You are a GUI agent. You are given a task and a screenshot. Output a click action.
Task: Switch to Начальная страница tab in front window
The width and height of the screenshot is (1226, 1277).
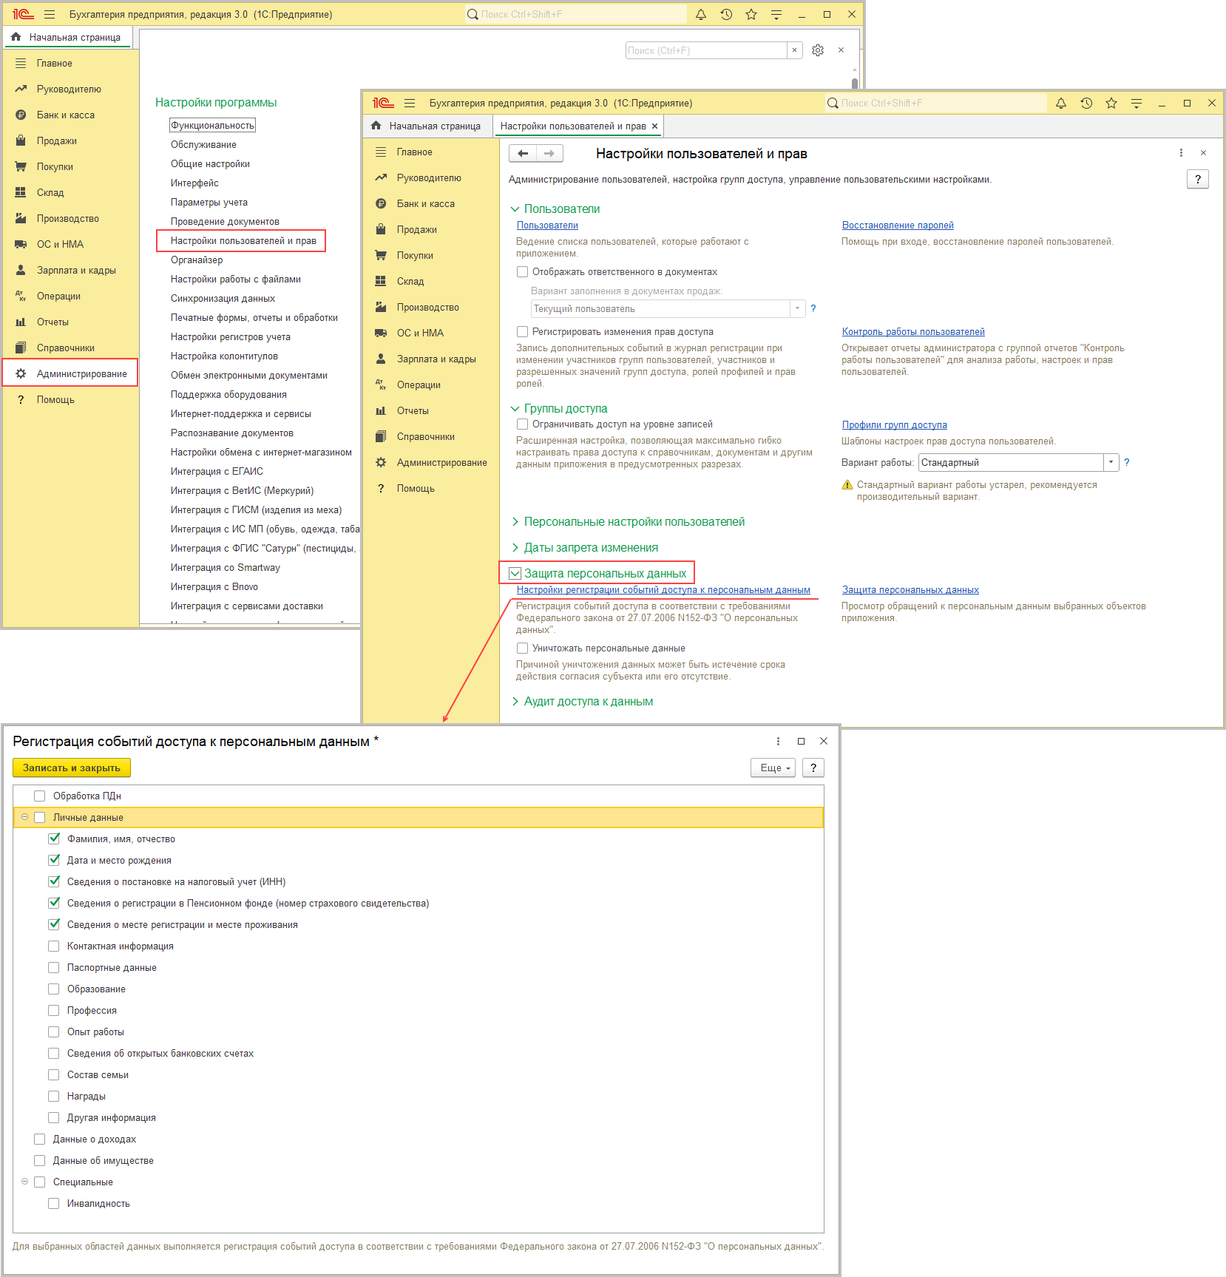pos(428,126)
